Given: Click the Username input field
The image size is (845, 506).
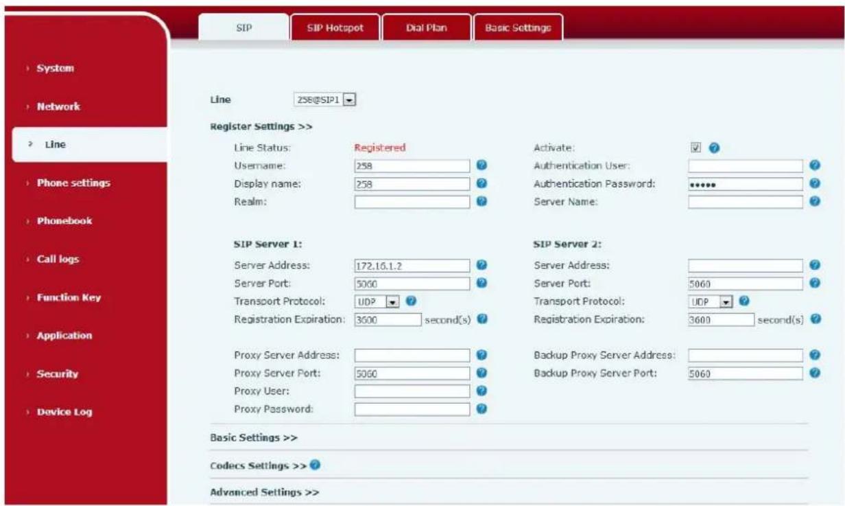Looking at the screenshot, I should point(412,166).
